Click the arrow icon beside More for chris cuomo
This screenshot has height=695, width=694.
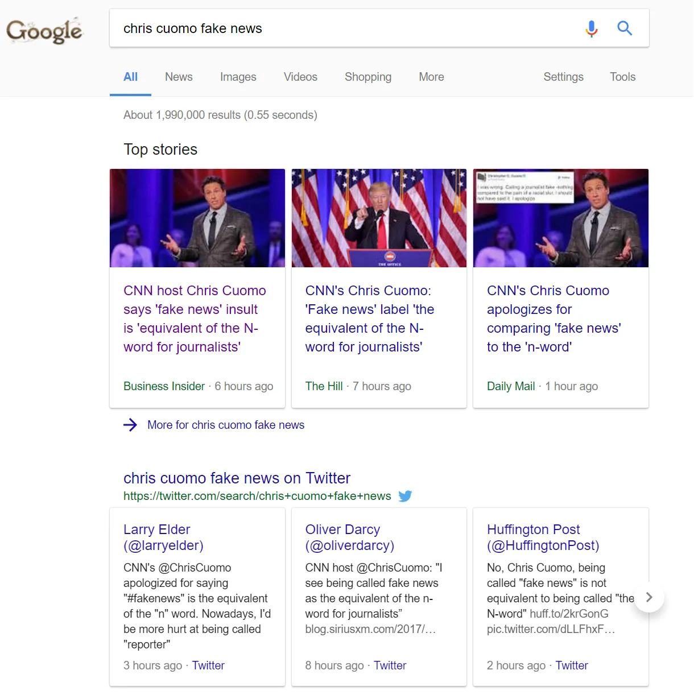click(x=130, y=425)
